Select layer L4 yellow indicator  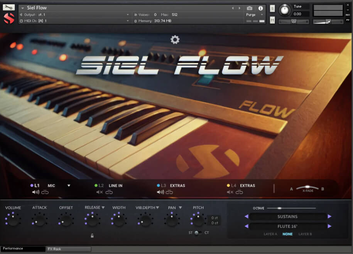click(x=228, y=186)
